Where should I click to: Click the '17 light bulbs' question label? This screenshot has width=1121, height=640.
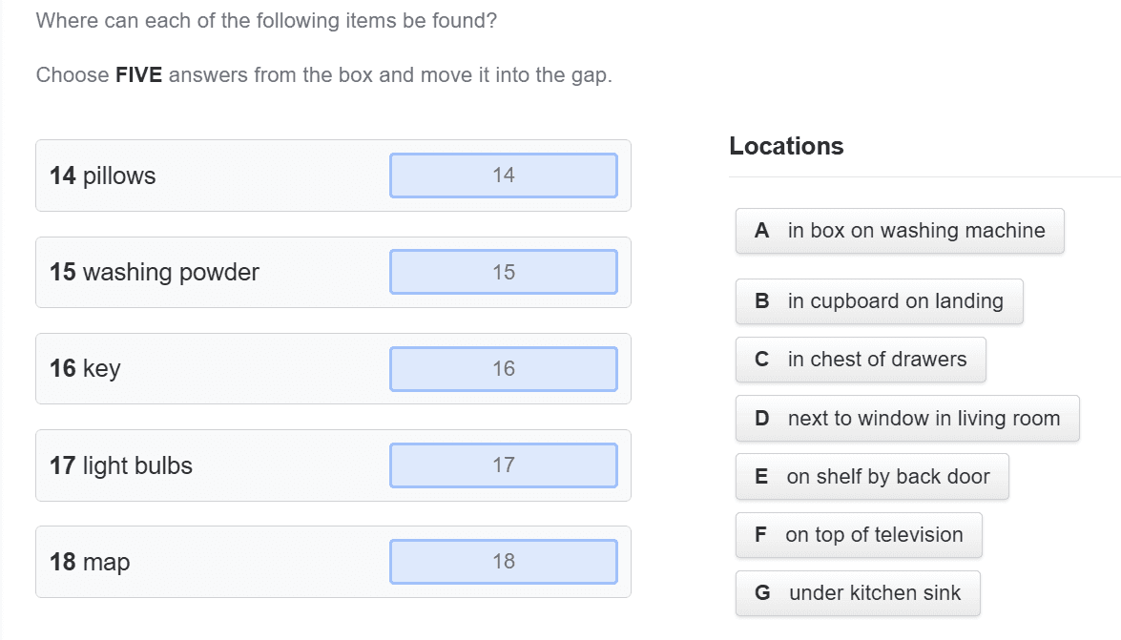tap(121, 465)
